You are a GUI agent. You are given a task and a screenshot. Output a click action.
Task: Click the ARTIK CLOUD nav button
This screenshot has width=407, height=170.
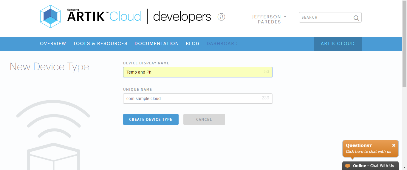tap(338, 44)
